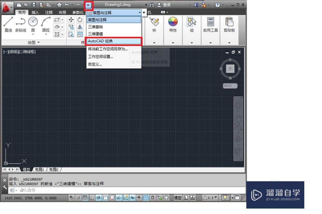This screenshot has width=322, height=214.
Task: Select the 圆 circle tool
Action: pos(33,25)
